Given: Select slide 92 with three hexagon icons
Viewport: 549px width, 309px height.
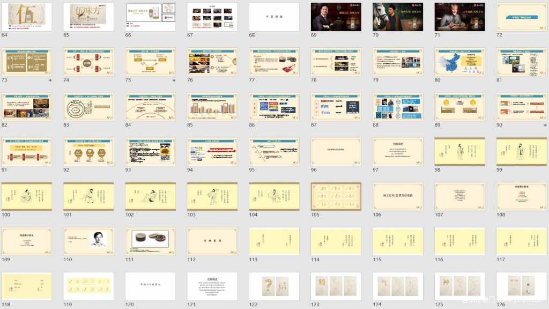Looking at the screenshot, I should pos(88,152).
